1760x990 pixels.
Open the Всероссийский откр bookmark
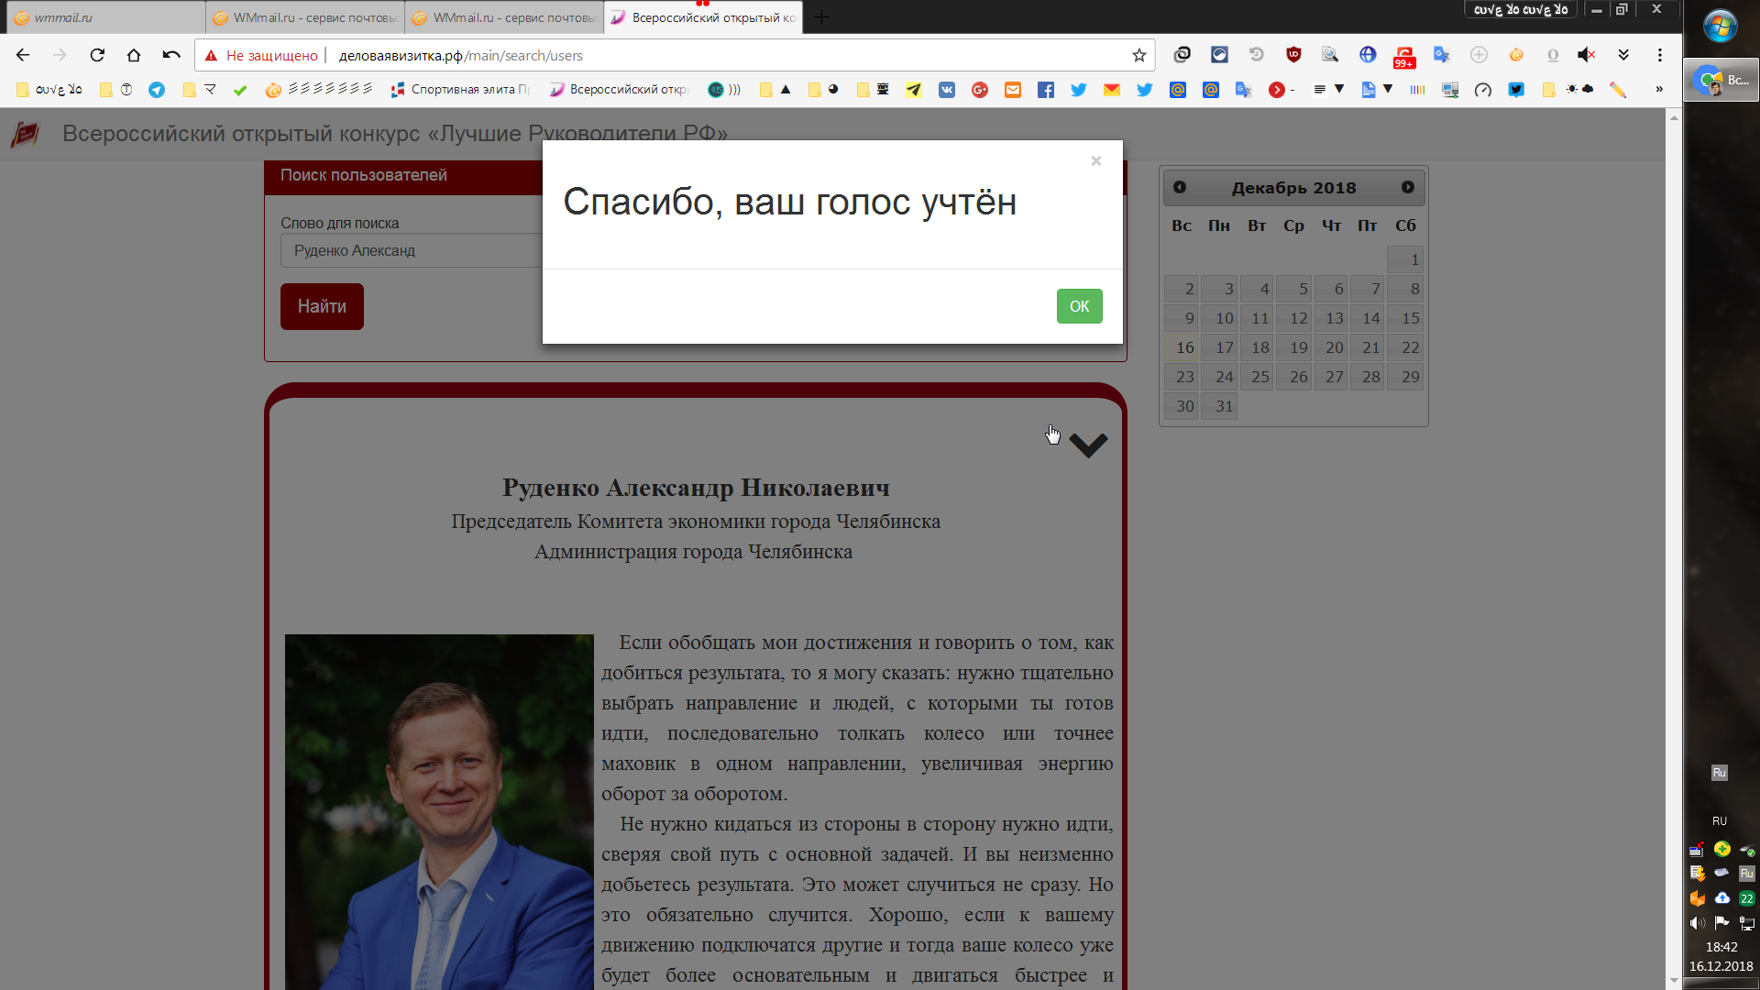[619, 90]
